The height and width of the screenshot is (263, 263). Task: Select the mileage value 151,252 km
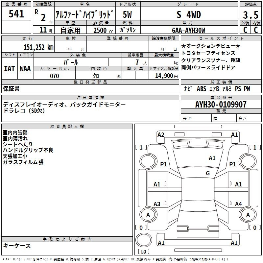click(x=38, y=47)
